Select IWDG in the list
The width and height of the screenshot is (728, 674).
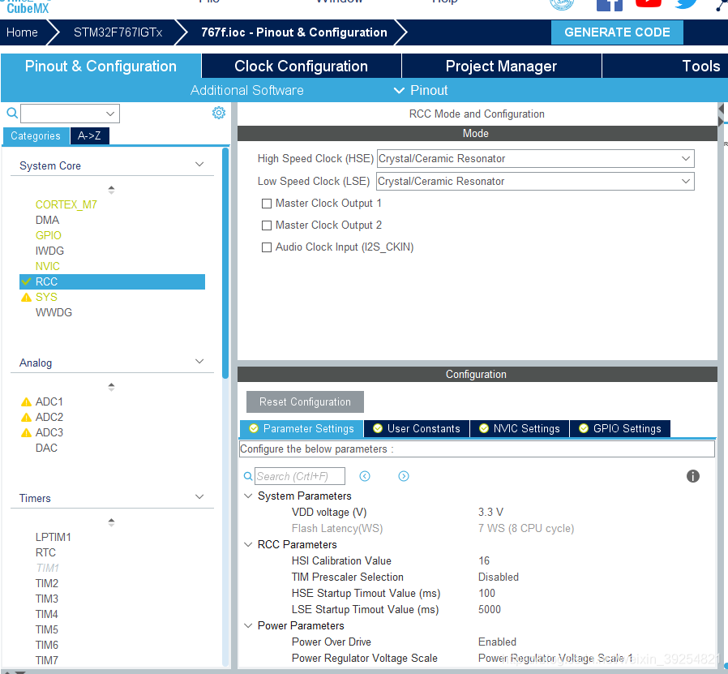click(x=49, y=251)
